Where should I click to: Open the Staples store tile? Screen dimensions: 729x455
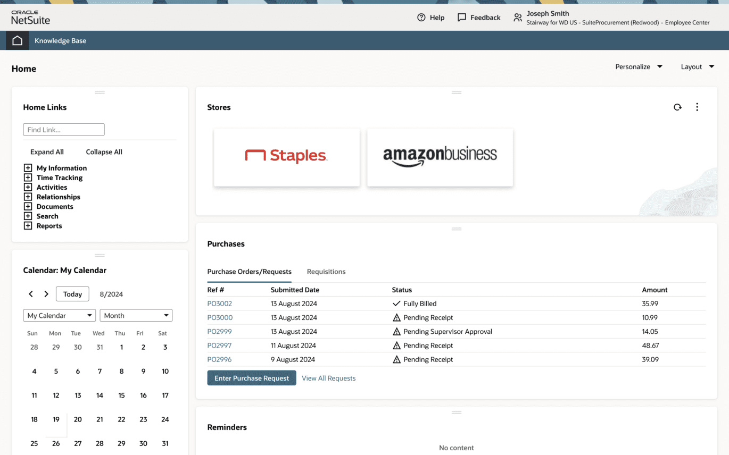[x=286, y=157]
